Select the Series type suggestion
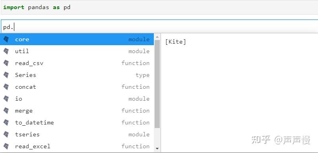This screenshot has height=153, width=318. click(x=77, y=75)
